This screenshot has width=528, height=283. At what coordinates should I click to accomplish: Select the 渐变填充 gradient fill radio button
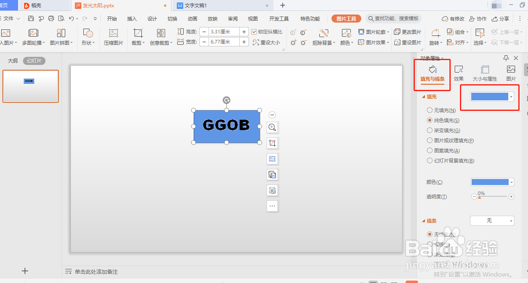coord(430,130)
